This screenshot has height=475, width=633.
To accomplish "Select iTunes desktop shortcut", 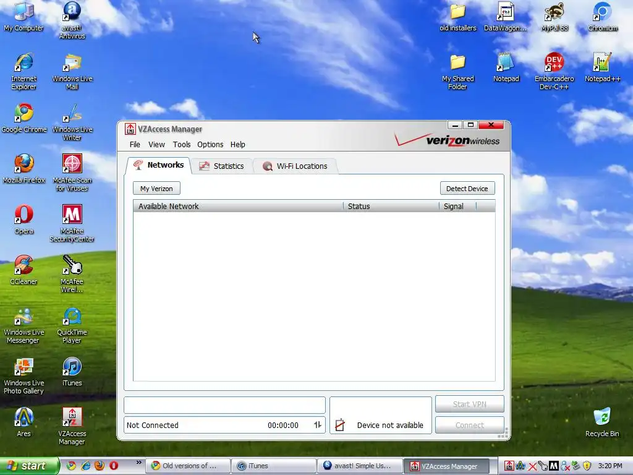I will pyautogui.click(x=72, y=372).
